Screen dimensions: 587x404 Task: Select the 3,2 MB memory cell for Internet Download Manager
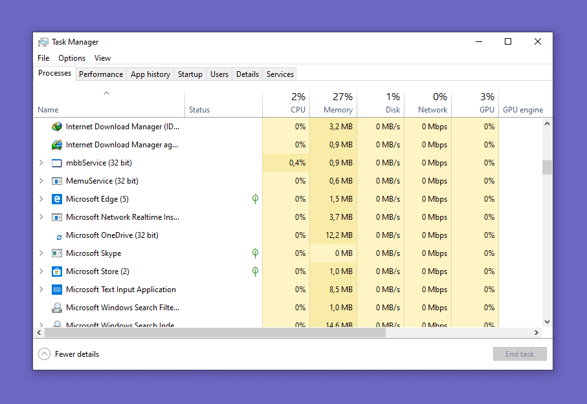pyautogui.click(x=333, y=127)
